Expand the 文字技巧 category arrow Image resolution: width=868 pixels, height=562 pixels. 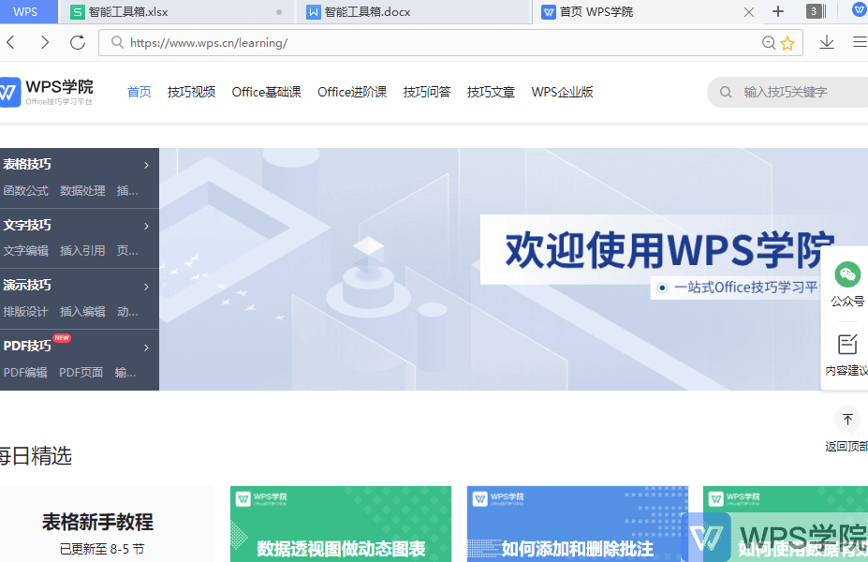point(146,226)
